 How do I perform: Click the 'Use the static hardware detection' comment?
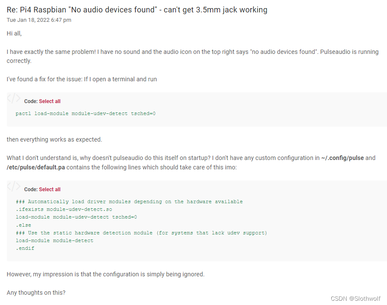(x=141, y=233)
